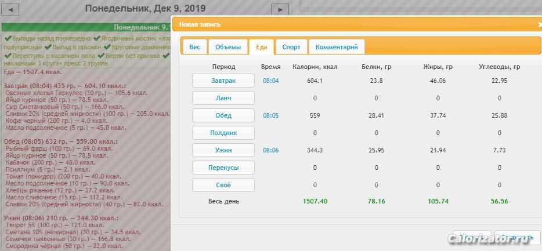Select the Своё period button
The width and height of the screenshot is (542, 251).
[x=223, y=185]
